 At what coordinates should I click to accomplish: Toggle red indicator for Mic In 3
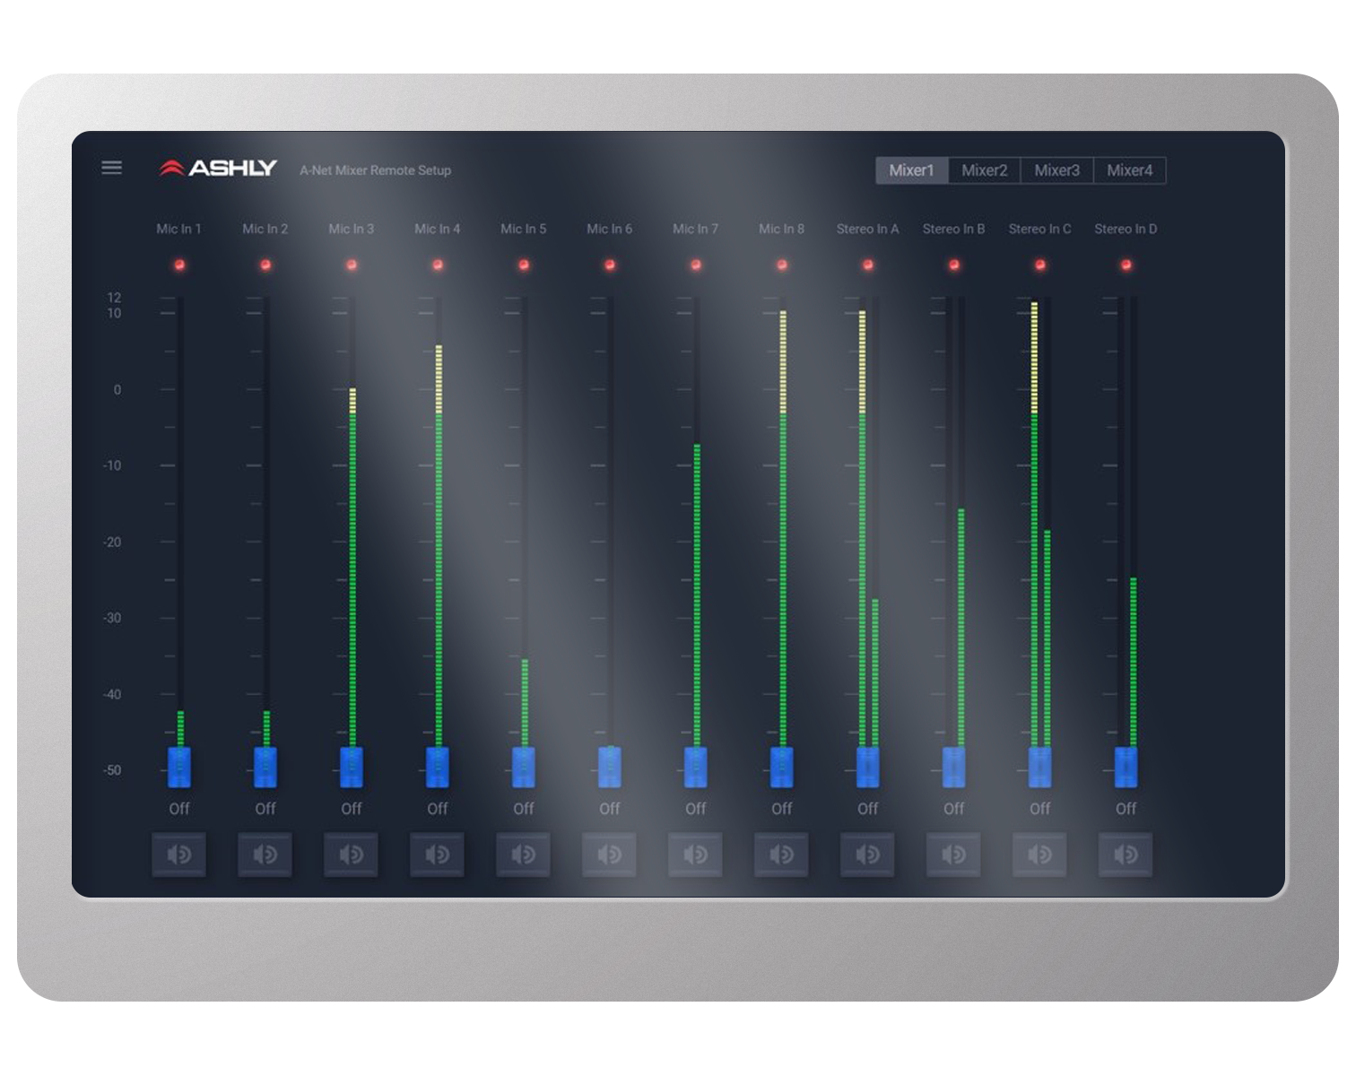pyautogui.click(x=352, y=265)
